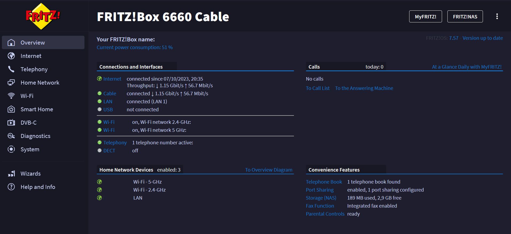Open Storage (NAS) link

point(321,198)
